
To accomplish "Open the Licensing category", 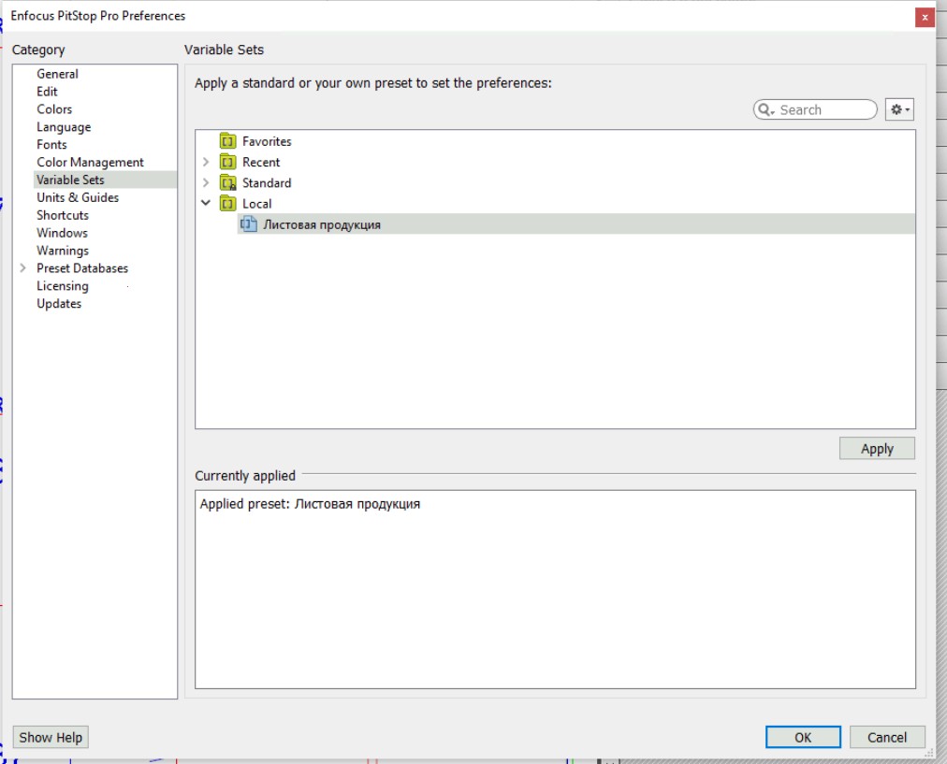I will click(x=62, y=286).
